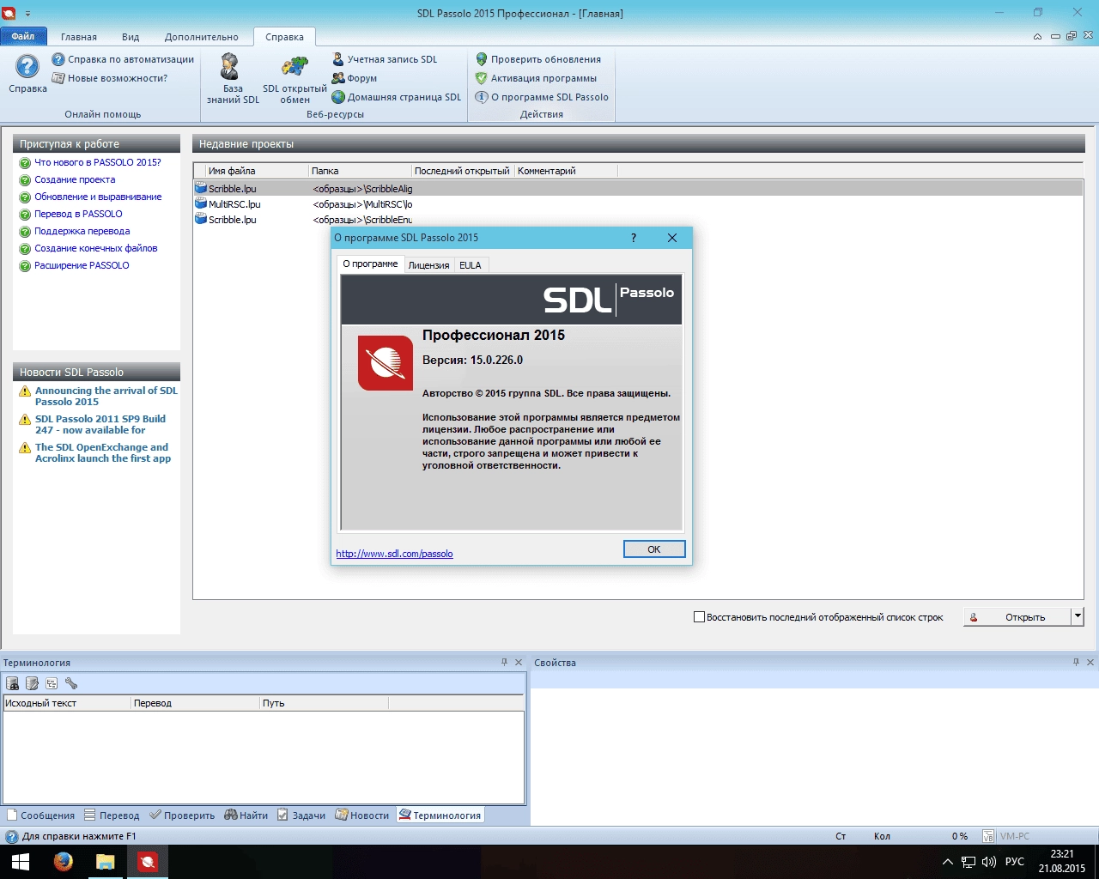Select the MultiRSC.lpu project row
The image size is (1099, 879).
point(638,204)
